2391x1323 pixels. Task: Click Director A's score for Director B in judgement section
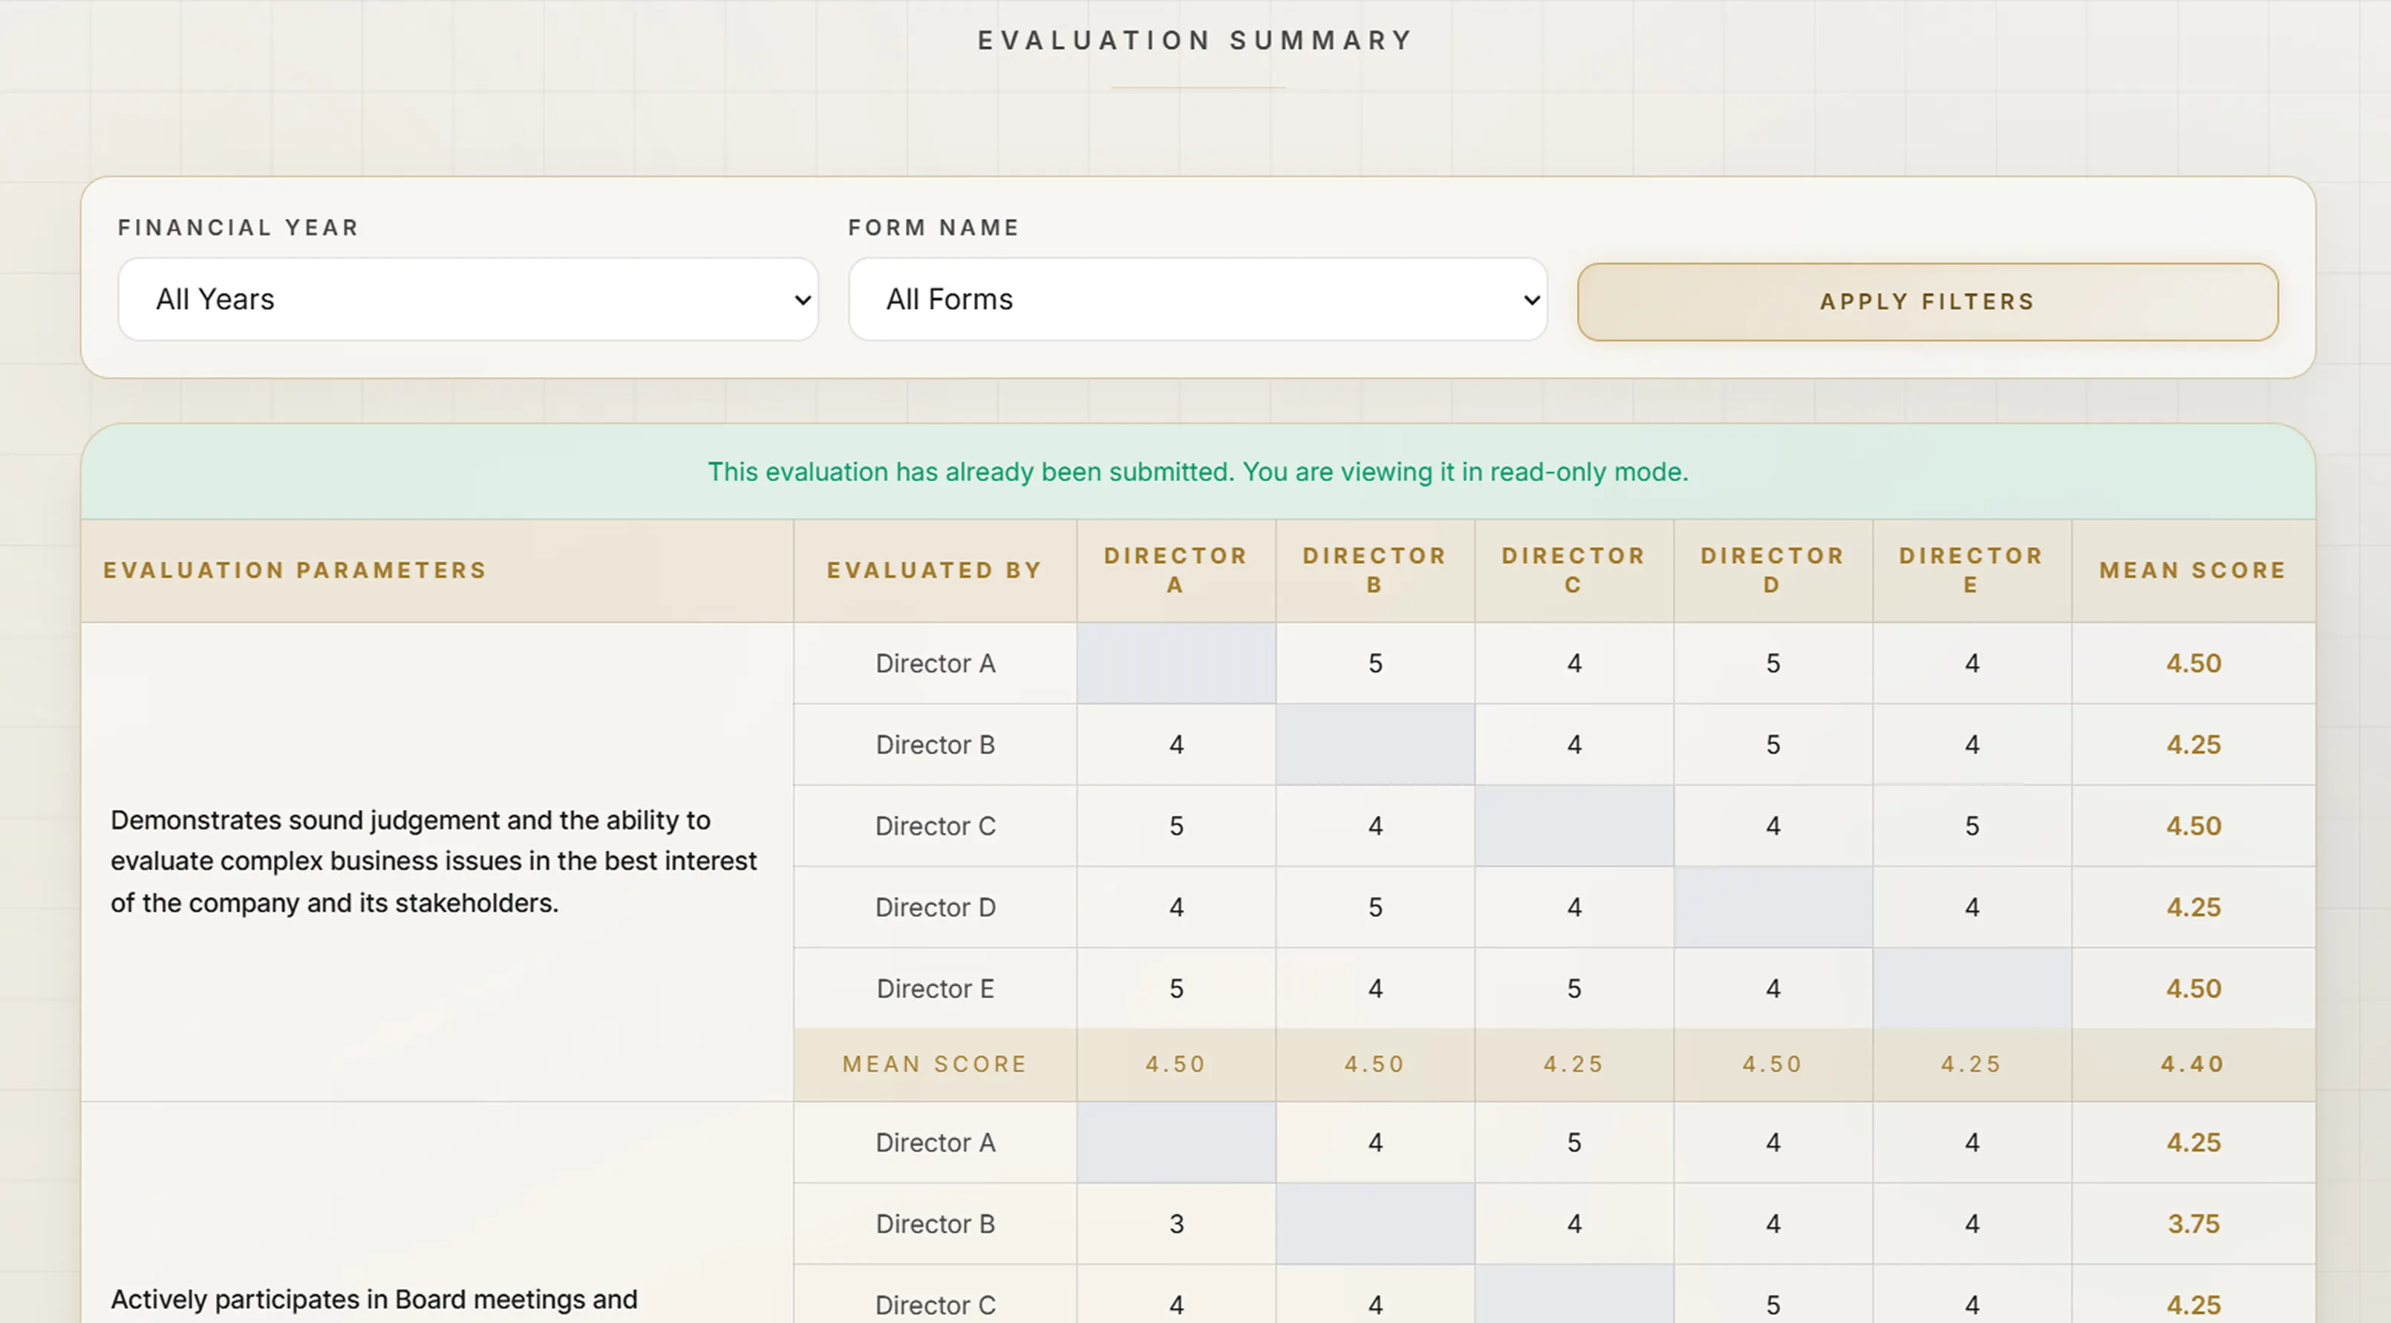(1374, 663)
